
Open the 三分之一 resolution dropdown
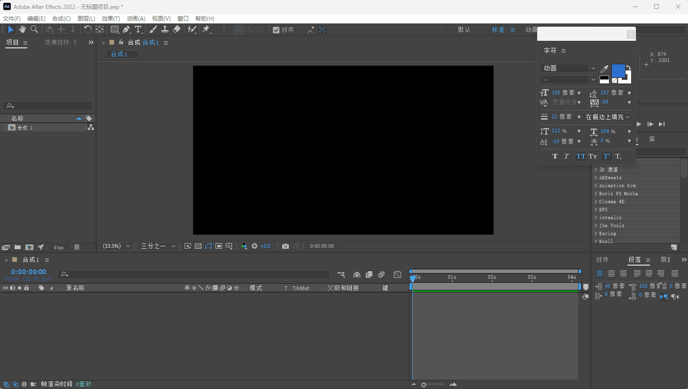click(157, 246)
